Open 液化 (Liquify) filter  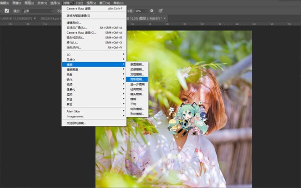(x=94, y=43)
